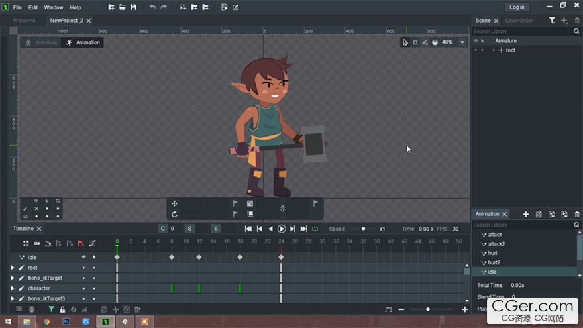Toggle visibility dot for bone_ikTarget3 row
Viewport: 583px width, 328px height.
click(83, 299)
